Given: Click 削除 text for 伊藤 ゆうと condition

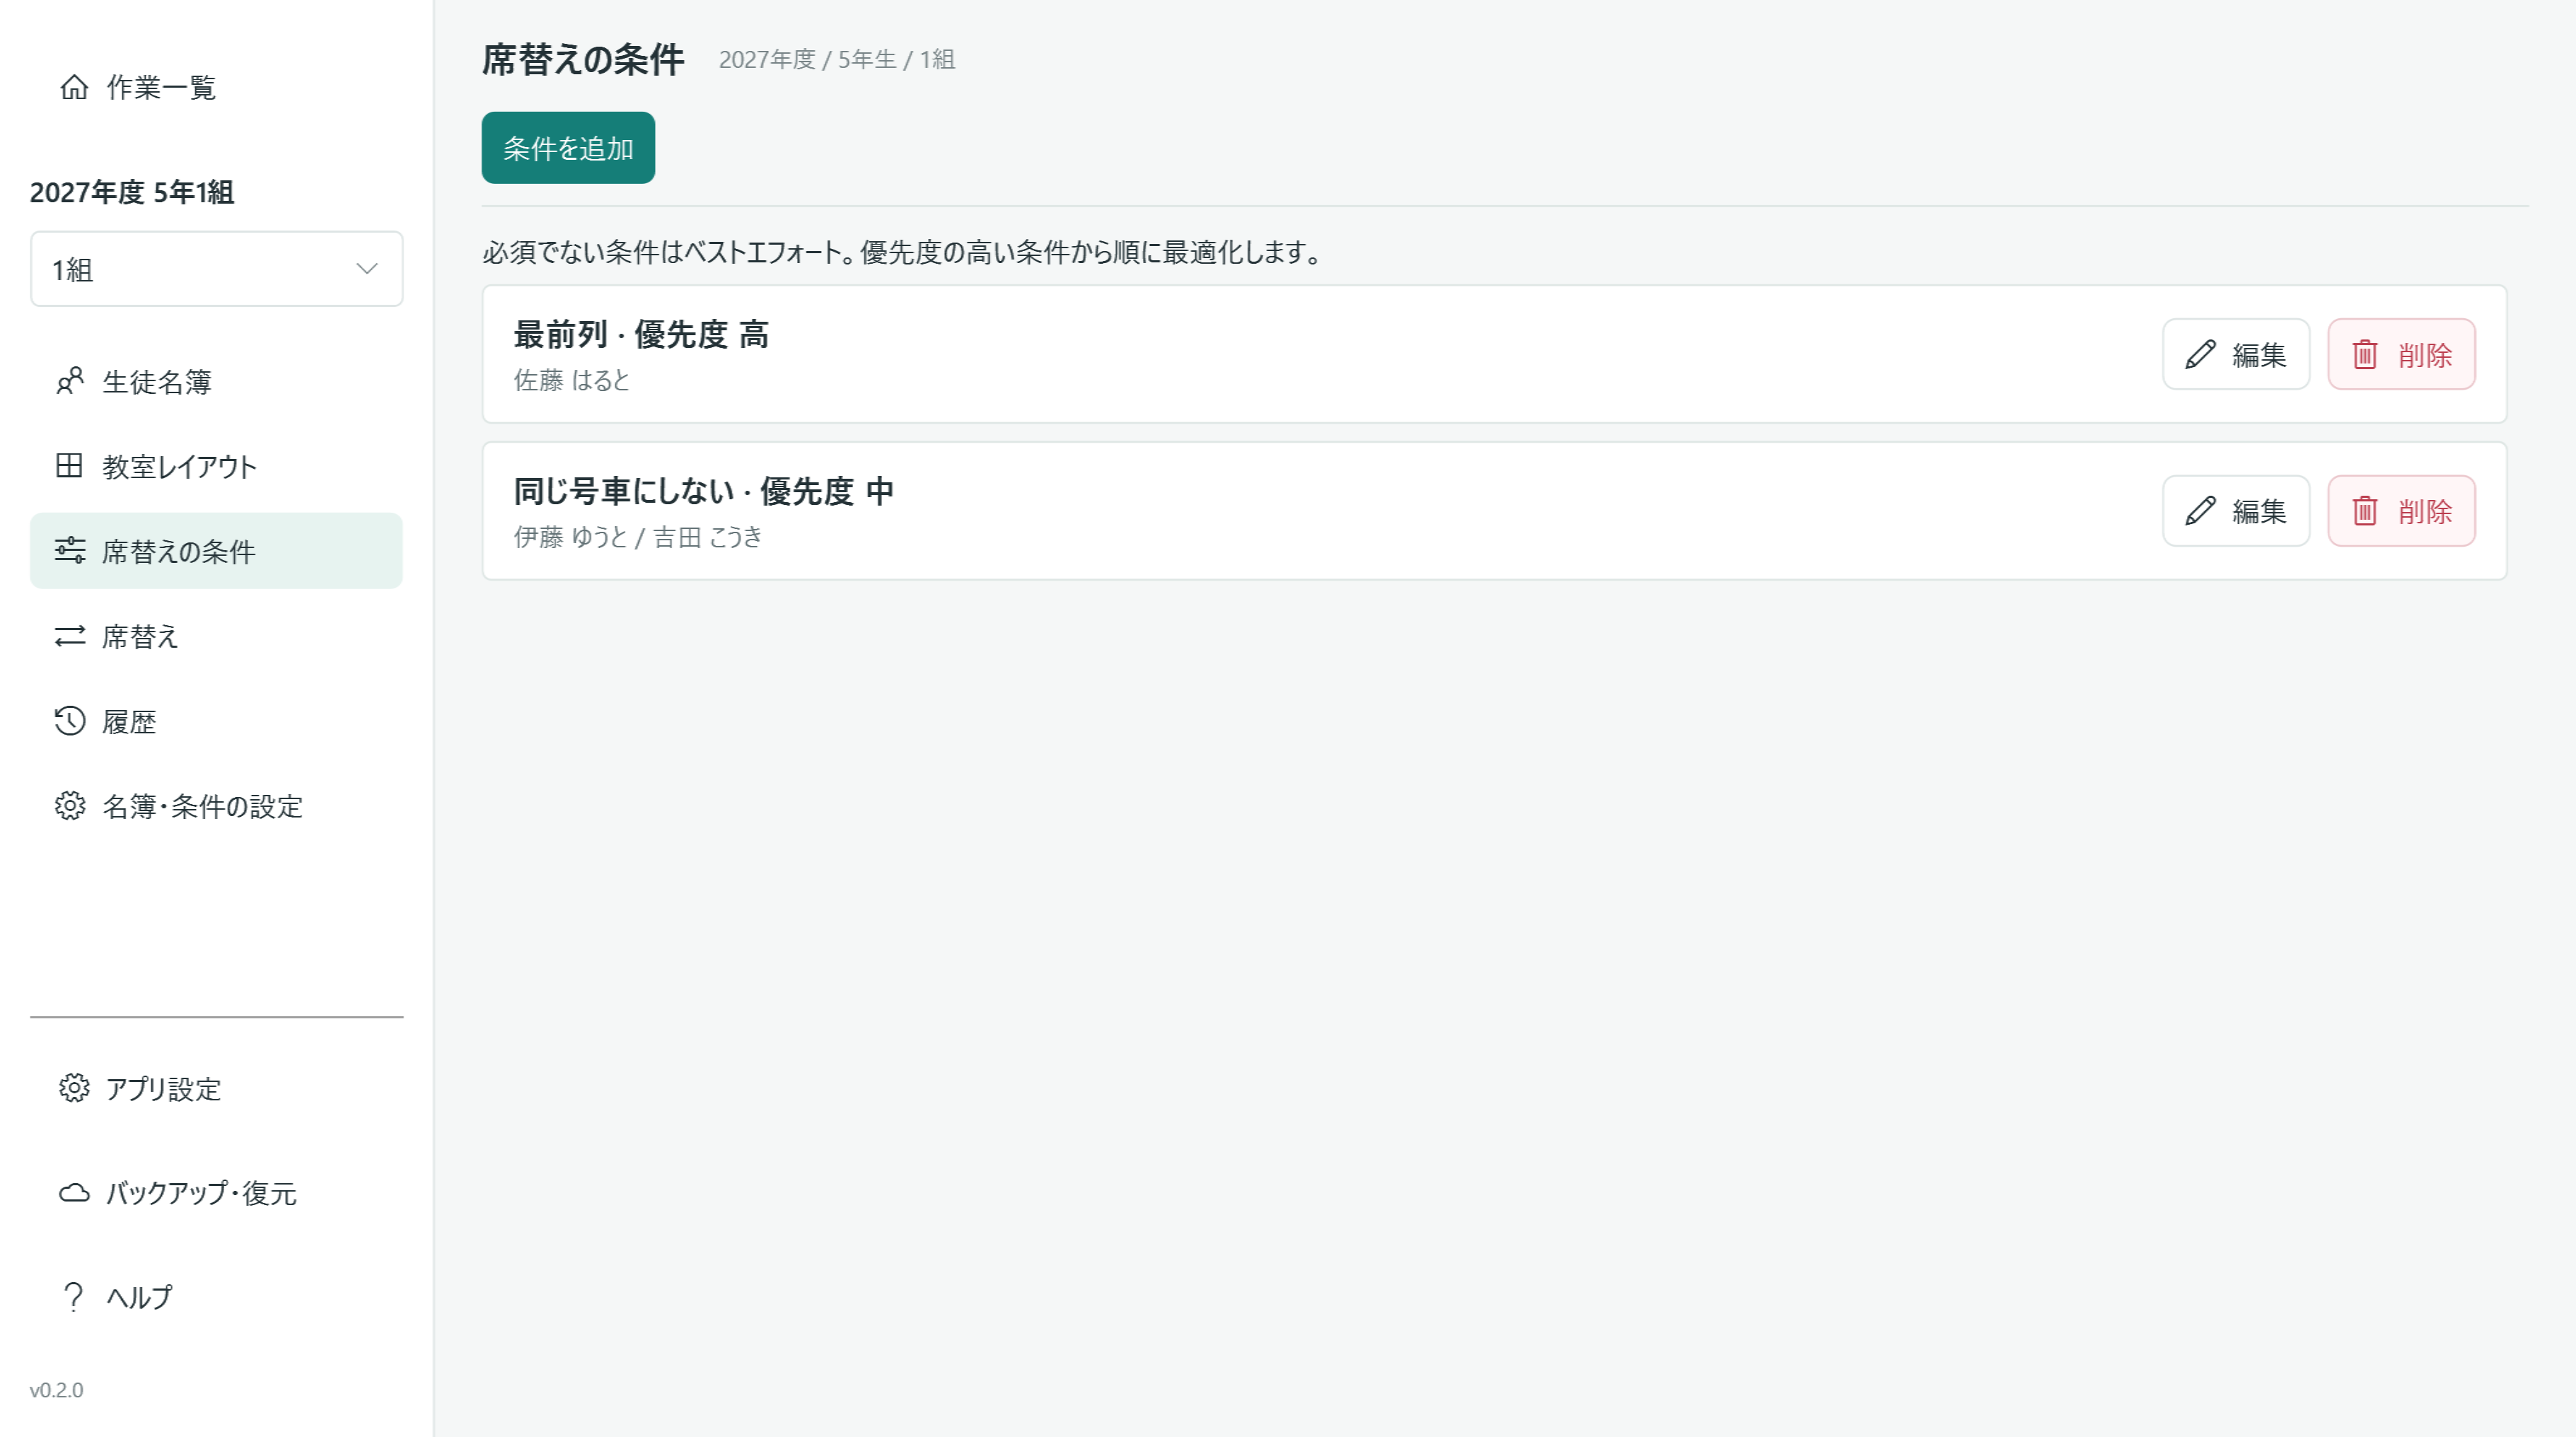Looking at the screenshot, I should click(2425, 512).
